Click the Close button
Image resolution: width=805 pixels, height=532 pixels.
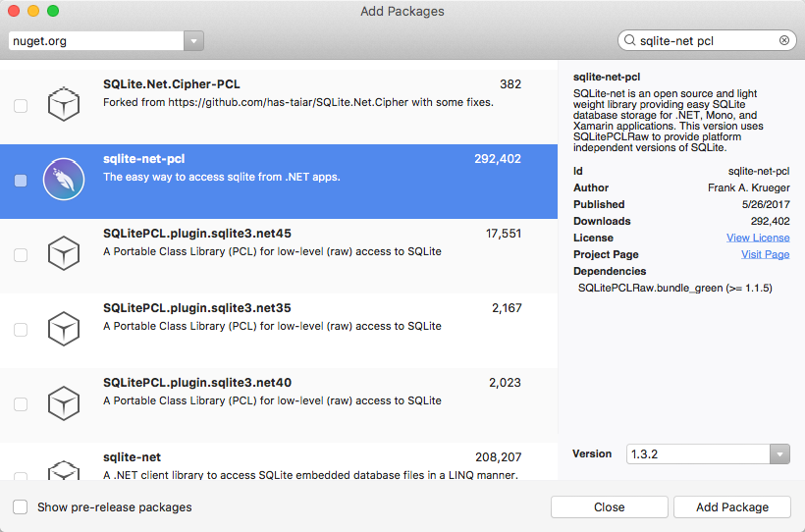(610, 506)
